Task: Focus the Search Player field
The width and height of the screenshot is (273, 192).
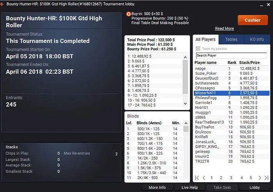Action: 231,55
